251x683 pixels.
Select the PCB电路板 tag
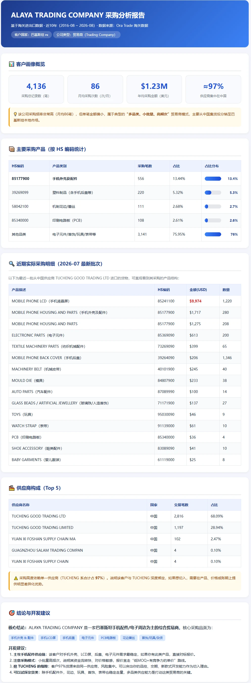pyautogui.click(x=108, y=638)
